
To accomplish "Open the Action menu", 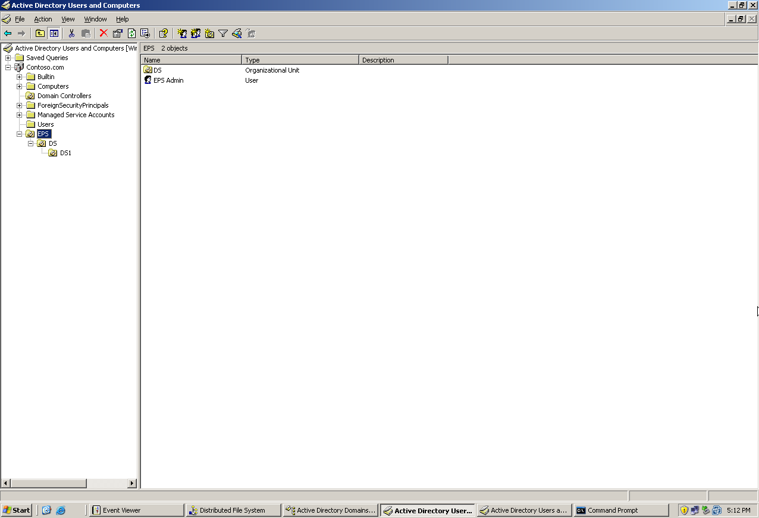I will (43, 19).
